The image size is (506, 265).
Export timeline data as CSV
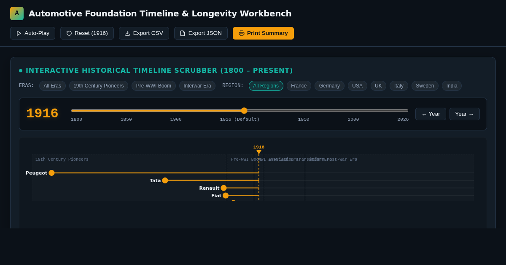(144, 33)
